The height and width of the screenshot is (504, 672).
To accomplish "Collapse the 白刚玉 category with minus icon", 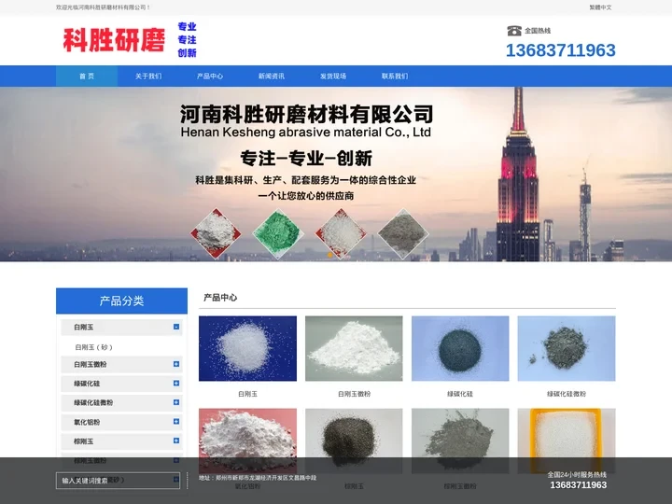I will [x=176, y=327].
